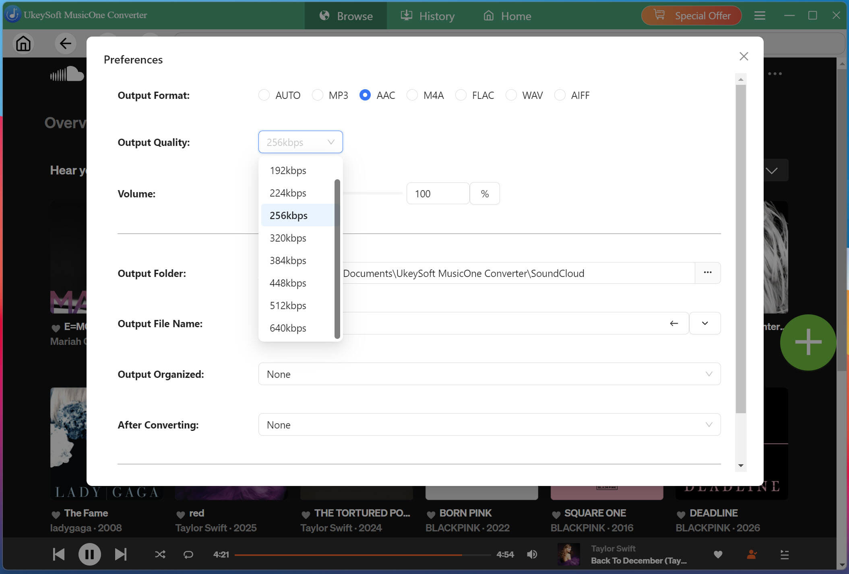Like The Fame album heart icon
Viewport: 849px width, 574px height.
pos(56,514)
